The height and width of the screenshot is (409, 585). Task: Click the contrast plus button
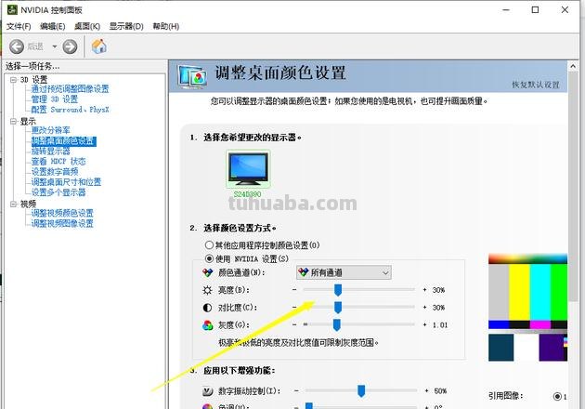pyautogui.click(x=424, y=308)
